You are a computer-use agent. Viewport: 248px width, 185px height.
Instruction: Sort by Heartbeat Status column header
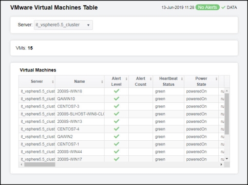pos(168,82)
